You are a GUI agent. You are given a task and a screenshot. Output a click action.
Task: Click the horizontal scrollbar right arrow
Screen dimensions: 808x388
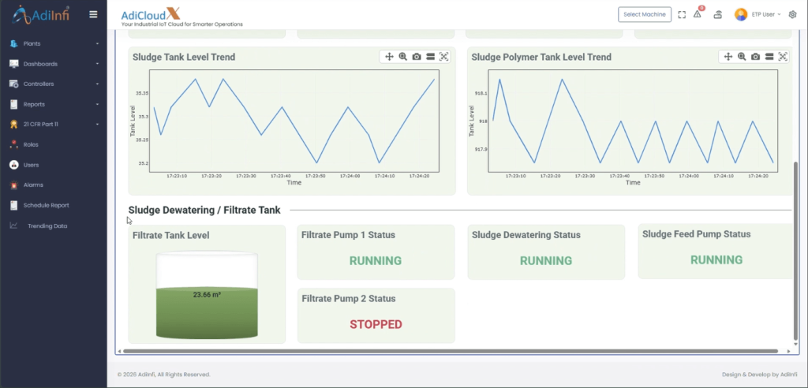coord(789,351)
